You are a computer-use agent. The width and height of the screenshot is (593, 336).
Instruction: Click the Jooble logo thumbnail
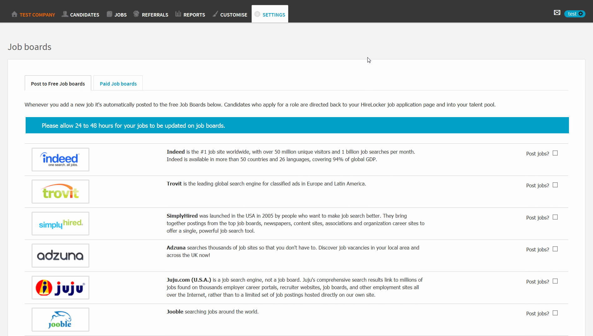point(60,319)
